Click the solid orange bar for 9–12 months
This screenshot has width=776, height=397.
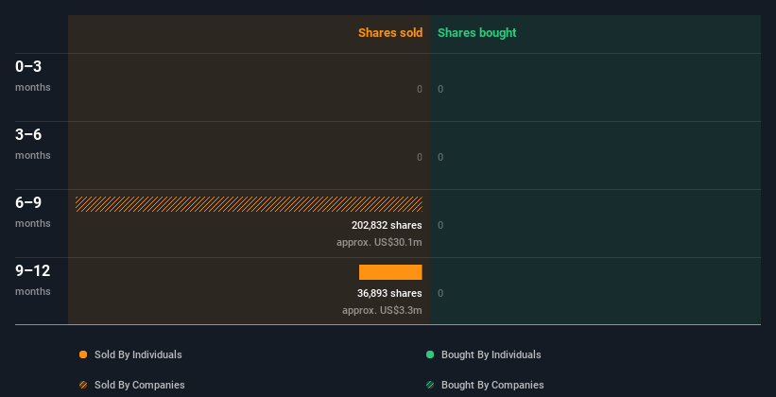(x=390, y=272)
